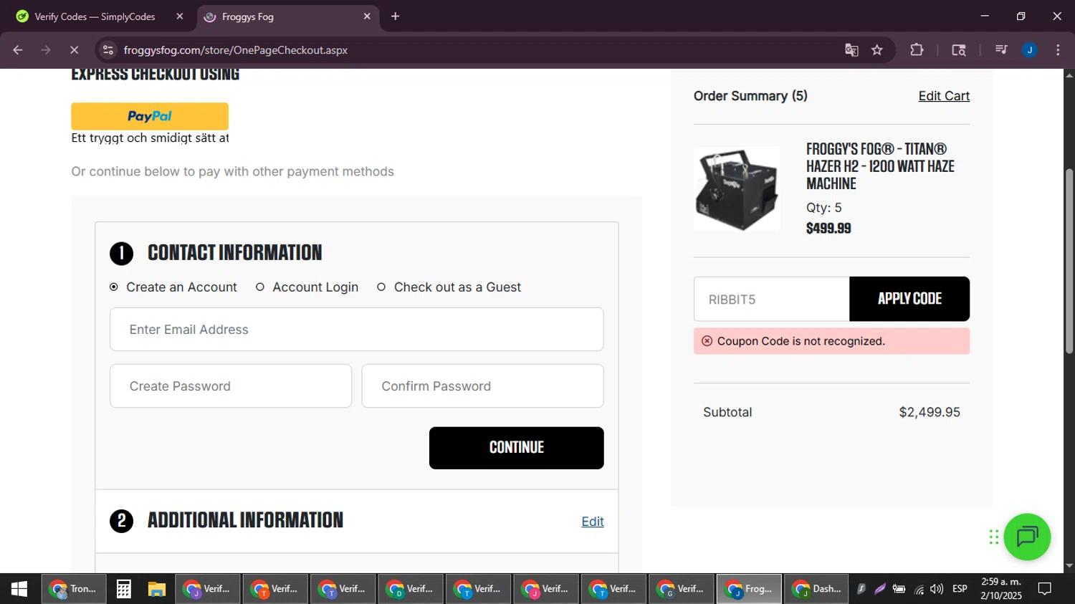
Task: Click the Subtotal $2,499.95 value
Action: pos(930,412)
